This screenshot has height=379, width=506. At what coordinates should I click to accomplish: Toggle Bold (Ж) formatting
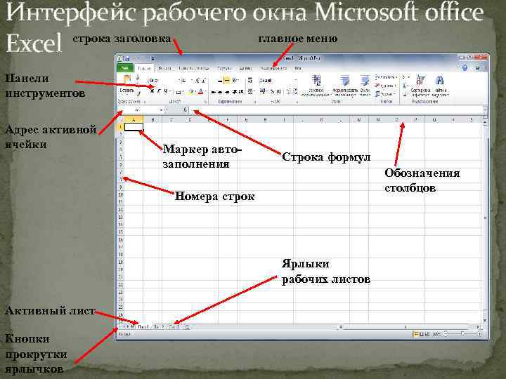coord(152,91)
